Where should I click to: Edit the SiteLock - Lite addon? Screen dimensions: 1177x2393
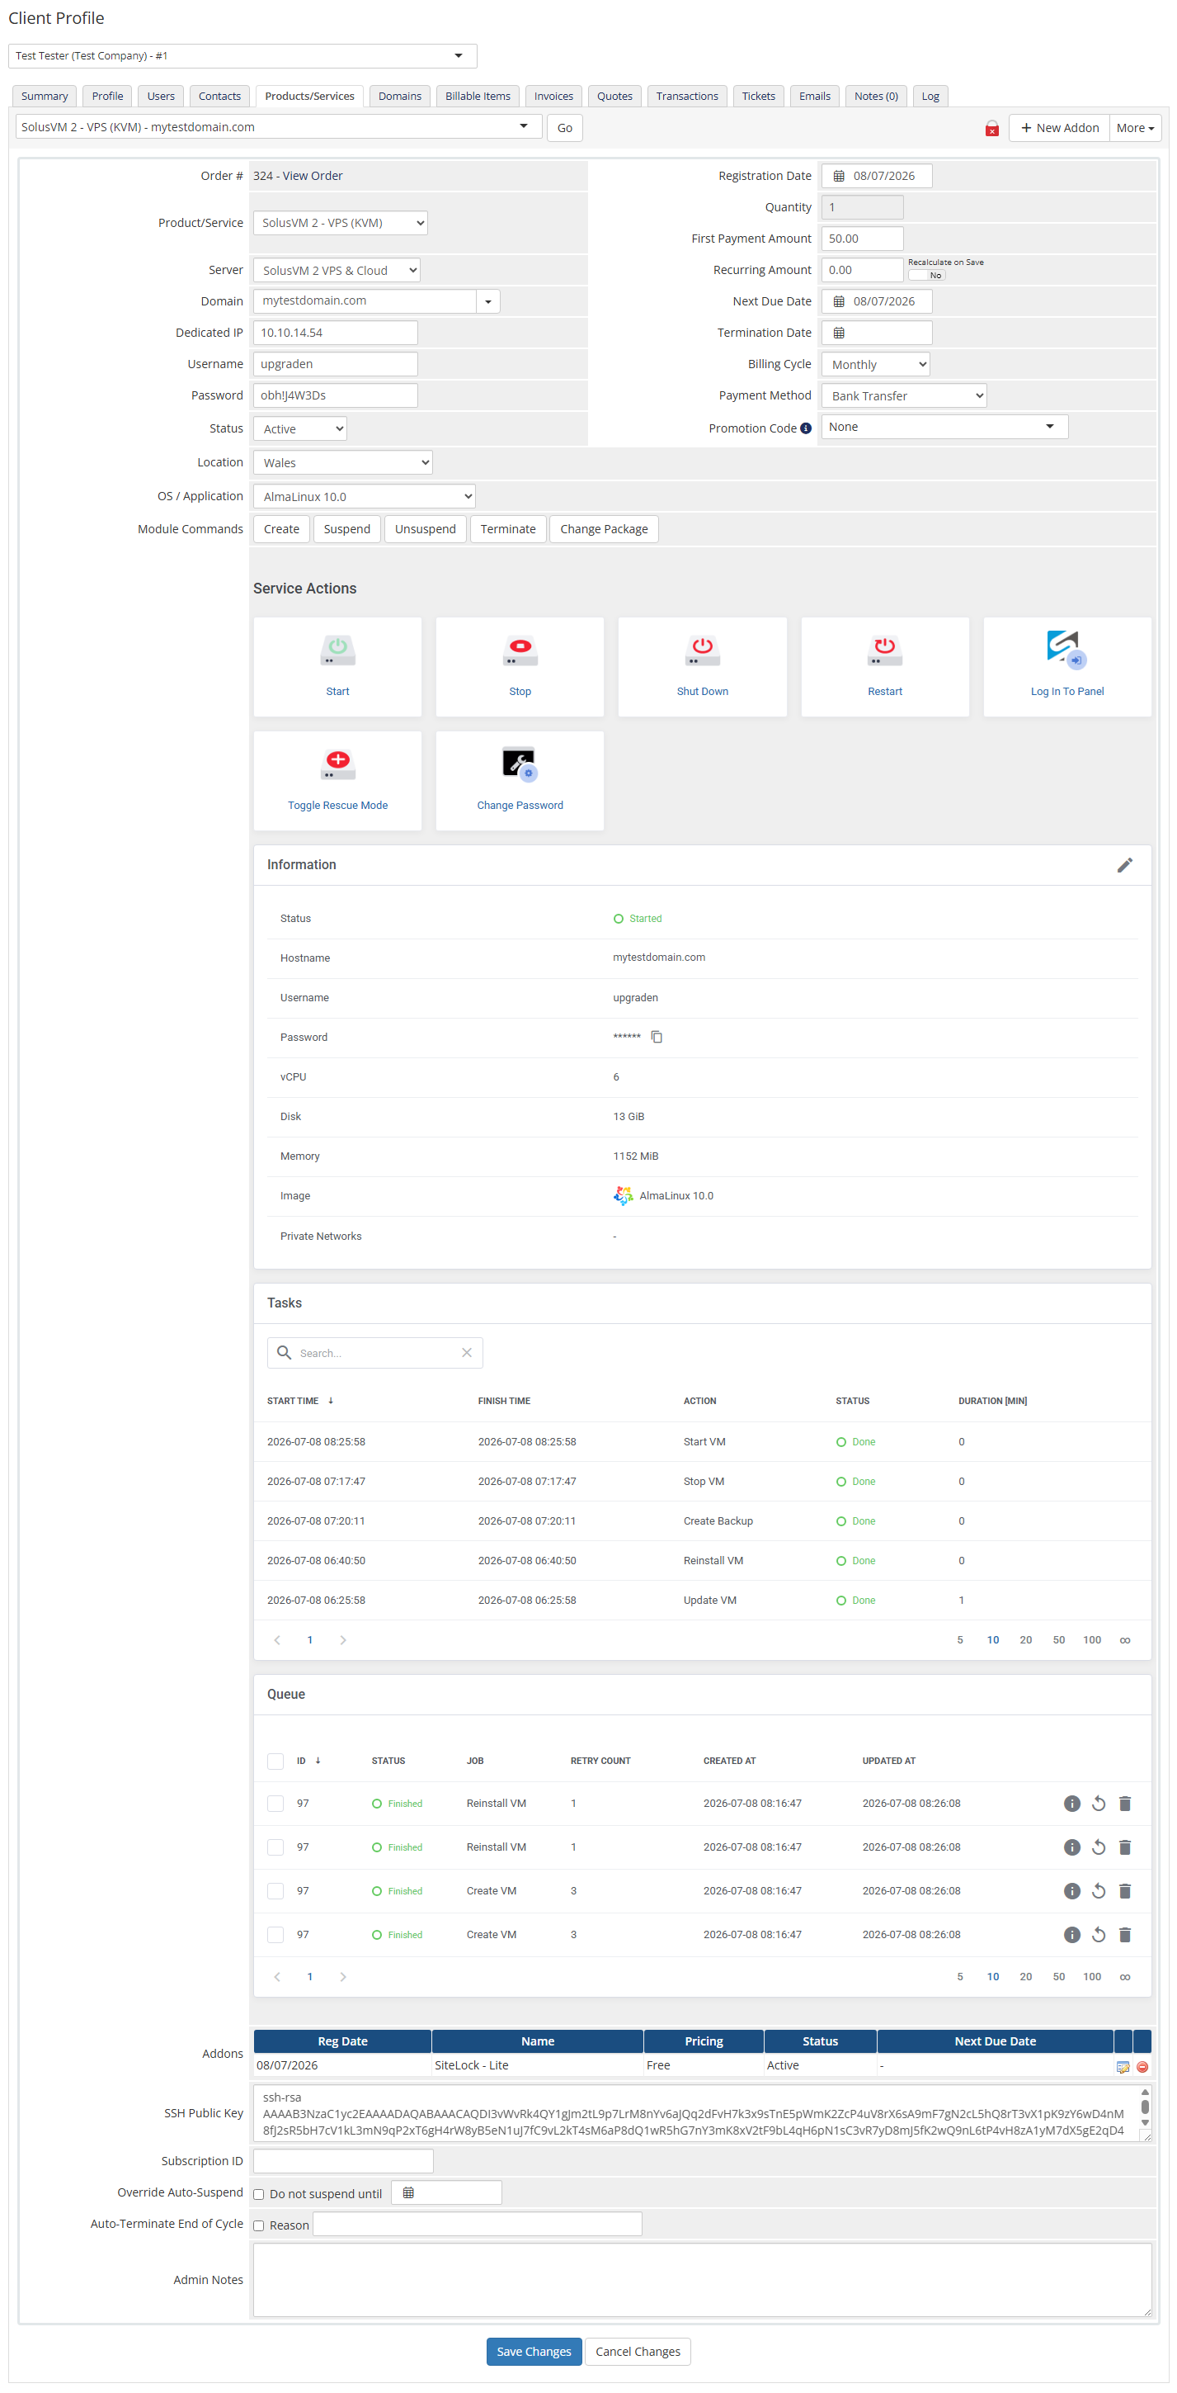(x=1123, y=2066)
